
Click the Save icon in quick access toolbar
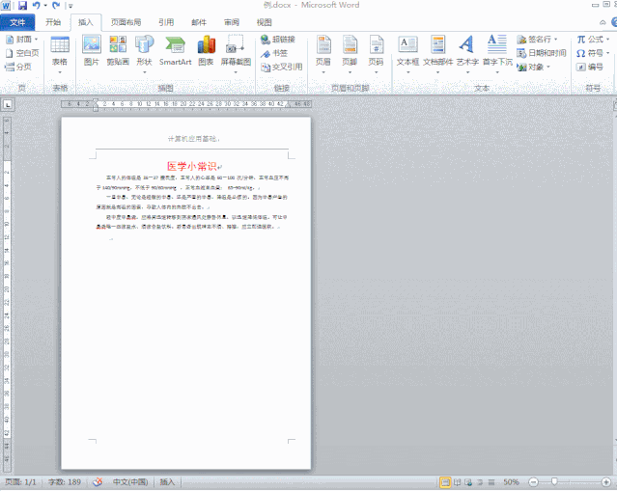click(x=22, y=6)
